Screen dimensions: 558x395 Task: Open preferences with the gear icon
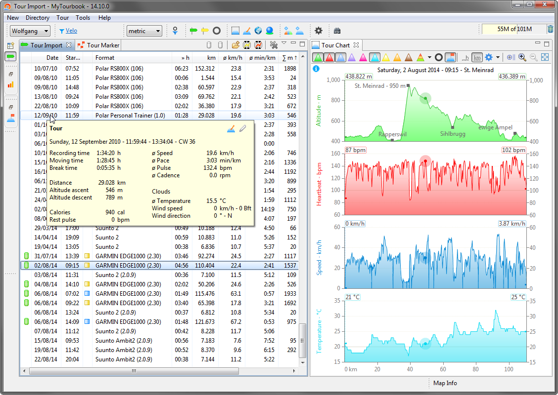pyautogui.click(x=319, y=31)
